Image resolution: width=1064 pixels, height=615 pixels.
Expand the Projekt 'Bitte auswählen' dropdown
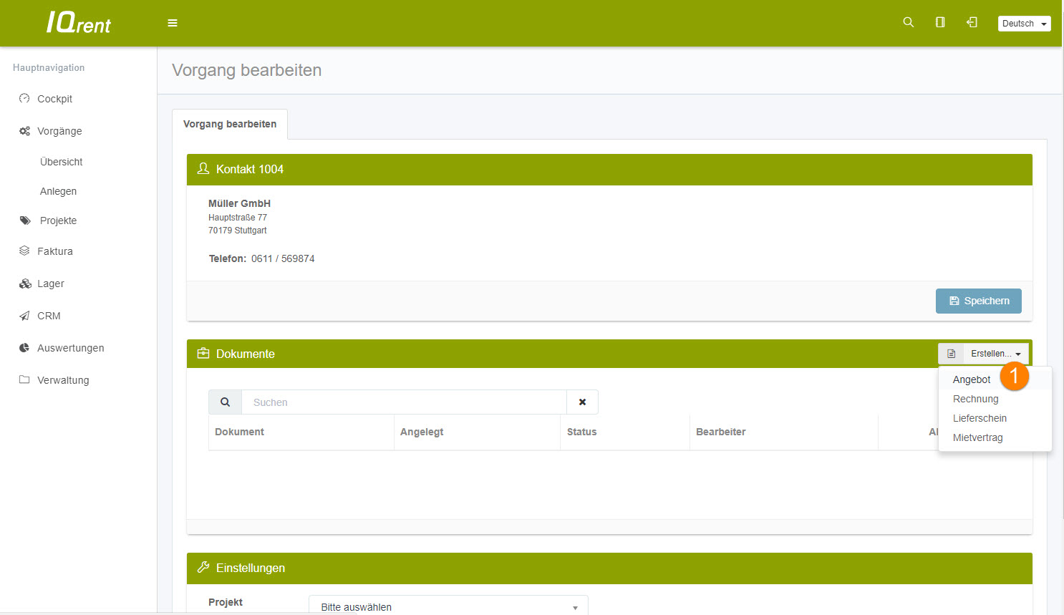tap(448, 606)
